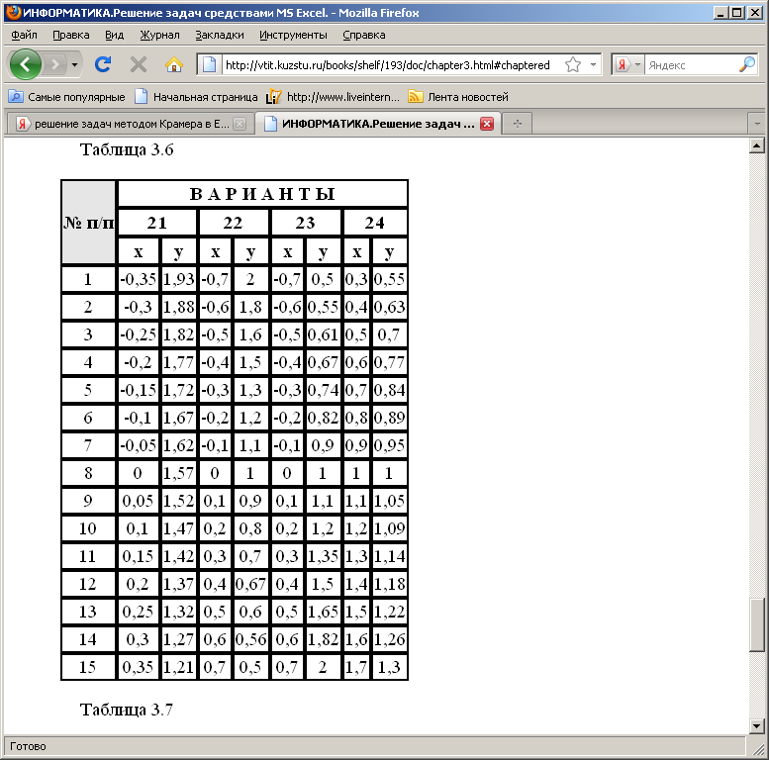Click the cell with value '0,89'
This screenshot has height=760, width=769.
(389, 418)
